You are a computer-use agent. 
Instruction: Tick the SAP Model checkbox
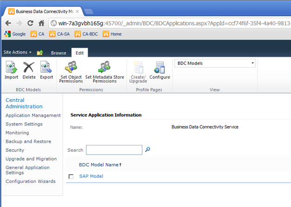[x=71, y=176]
